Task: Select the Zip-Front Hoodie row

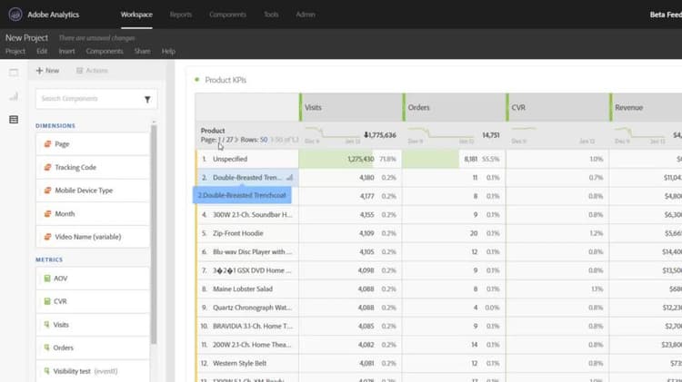Action: tap(247, 233)
